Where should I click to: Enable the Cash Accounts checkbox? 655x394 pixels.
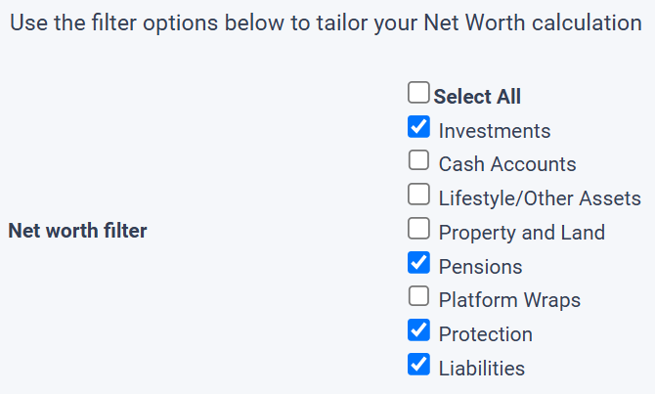coord(418,160)
